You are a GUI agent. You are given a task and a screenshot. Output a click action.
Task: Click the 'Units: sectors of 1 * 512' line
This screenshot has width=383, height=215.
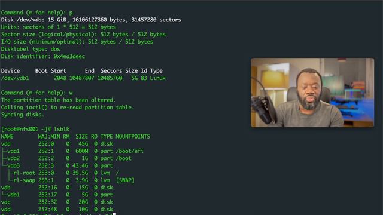[59, 27]
